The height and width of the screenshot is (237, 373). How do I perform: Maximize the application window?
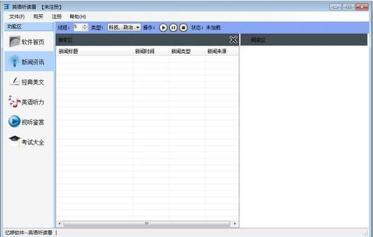349,7
